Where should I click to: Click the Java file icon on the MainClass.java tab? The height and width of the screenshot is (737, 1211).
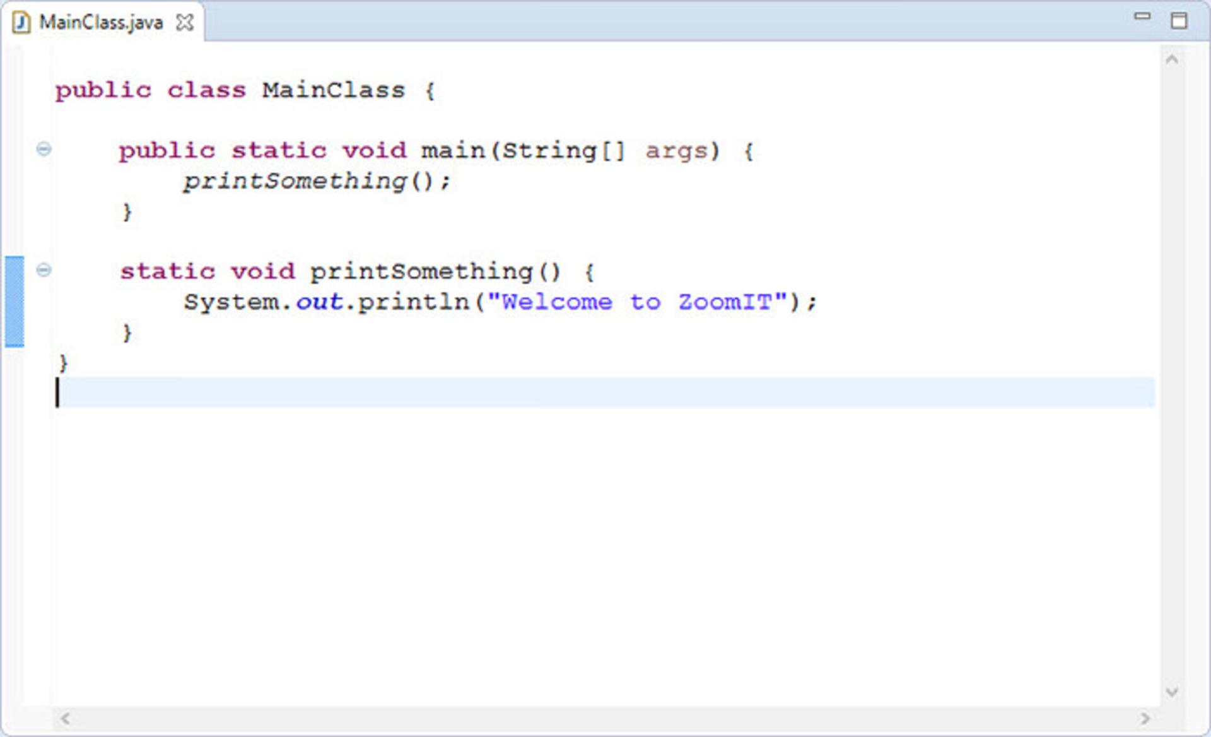point(21,23)
